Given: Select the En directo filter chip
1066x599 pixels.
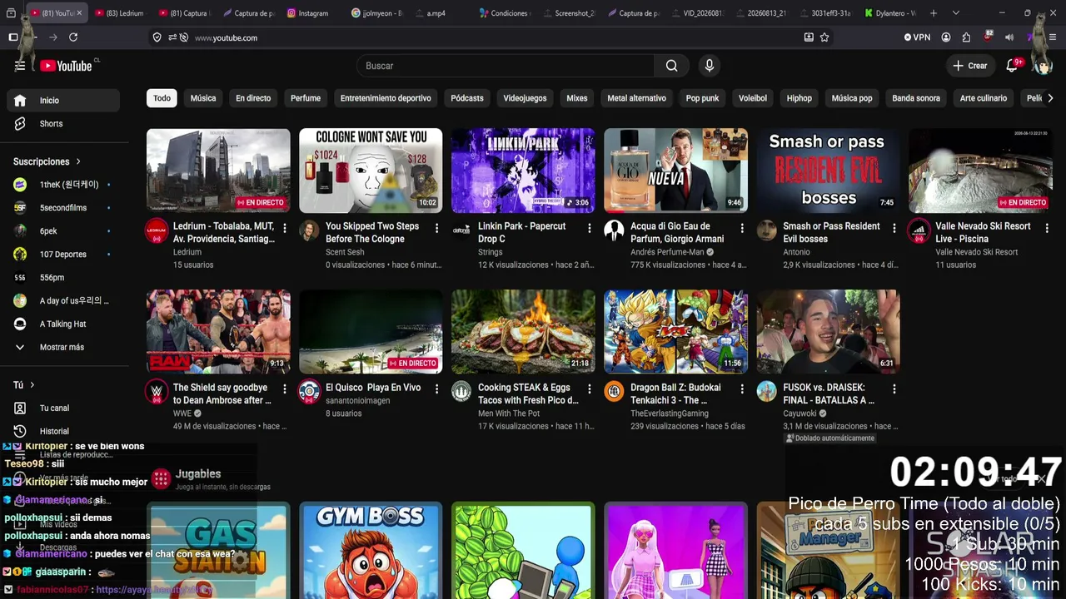Looking at the screenshot, I should [253, 98].
